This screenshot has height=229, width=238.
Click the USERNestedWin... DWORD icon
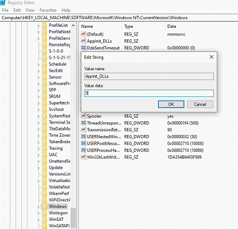[x=84, y=137]
